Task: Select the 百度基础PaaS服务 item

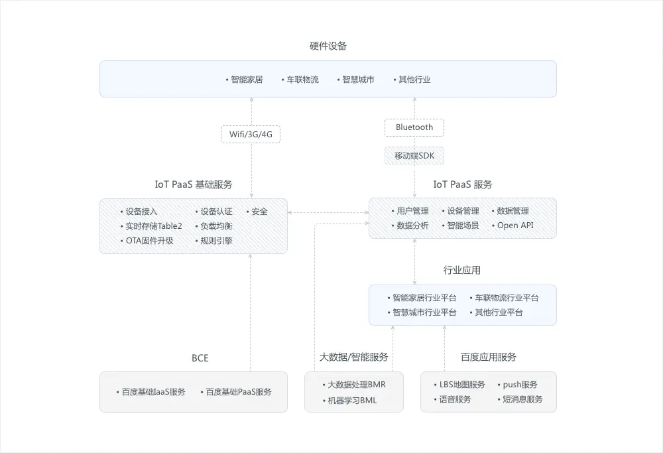Action: pyautogui.click(x=239, y=392)
